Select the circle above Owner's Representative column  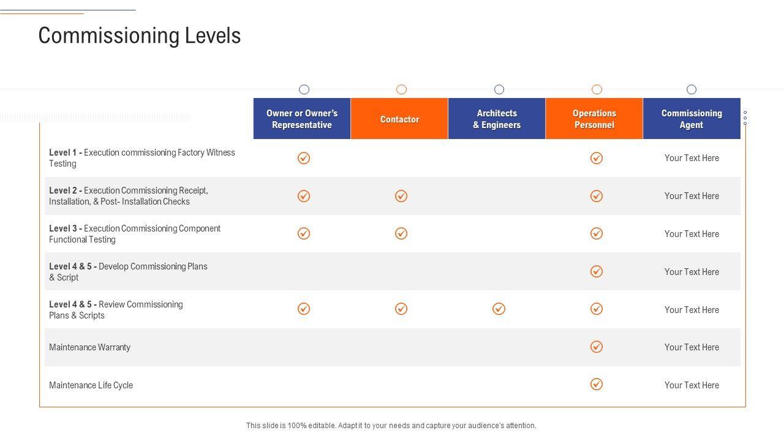click(x=304, y=89)
